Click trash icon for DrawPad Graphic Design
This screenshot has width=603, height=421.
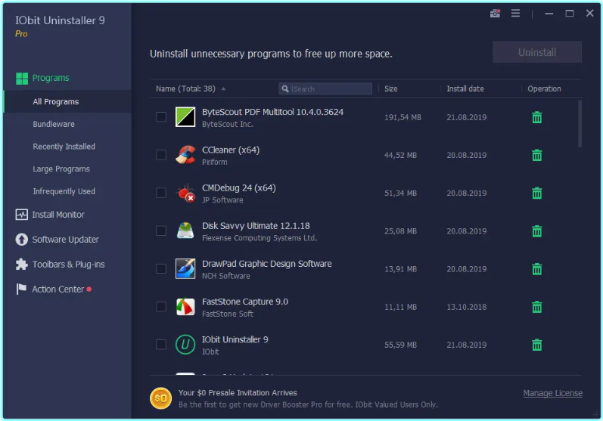coord(537,269)
